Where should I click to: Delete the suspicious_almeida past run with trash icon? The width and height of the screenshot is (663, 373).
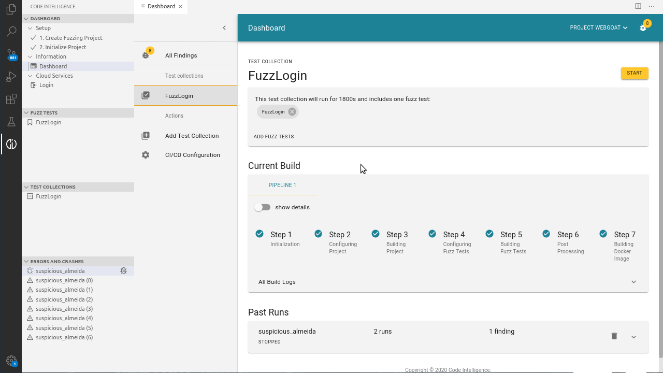(614, 336)
